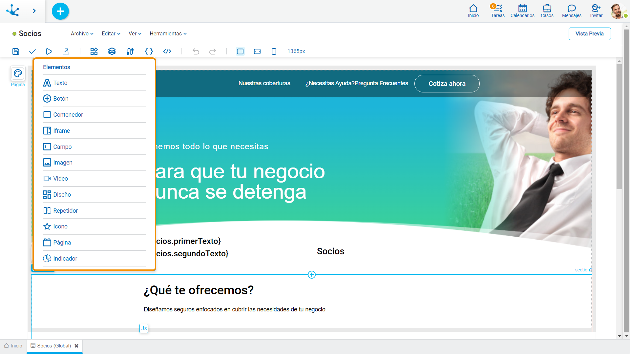Screen dimensions: 630x354
Task: Select Repetidor element
Action: (x=94, y=210)
